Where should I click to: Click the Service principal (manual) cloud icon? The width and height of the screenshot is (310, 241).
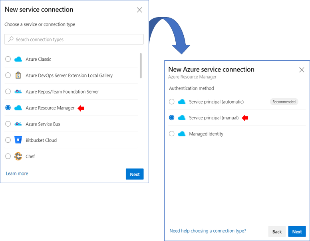click(182, 118)
